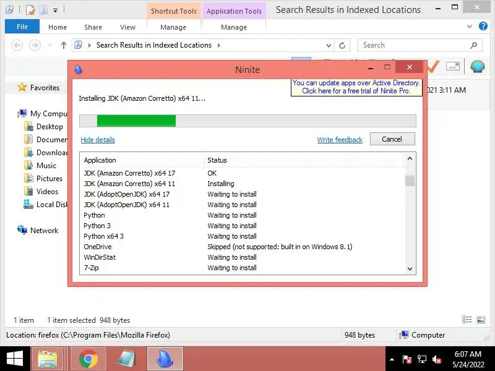Viewport: 495px width, 371px height.
Task: Click the Ninite Pro free trial banner
Action: click(356, 87)
